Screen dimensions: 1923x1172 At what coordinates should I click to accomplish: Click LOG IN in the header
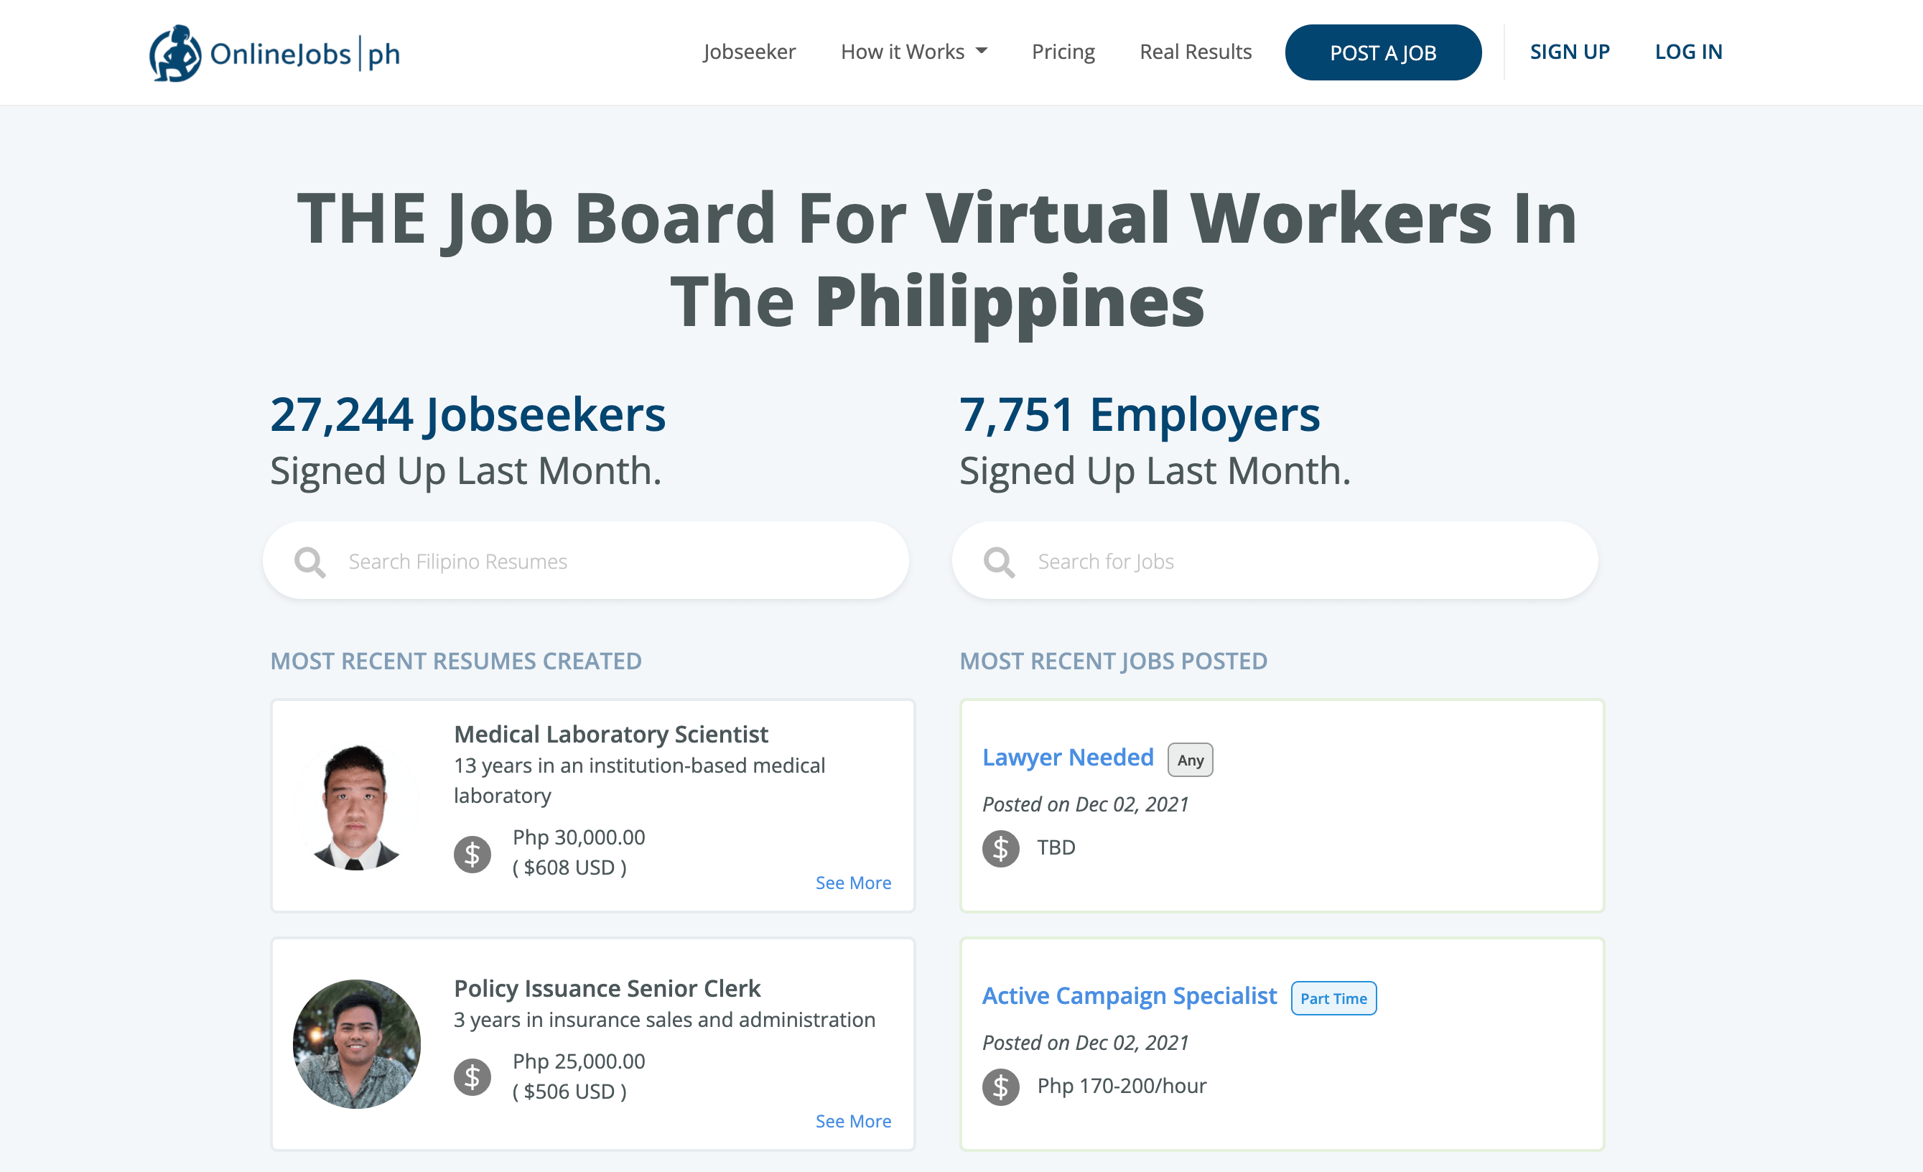point(1688,52)
